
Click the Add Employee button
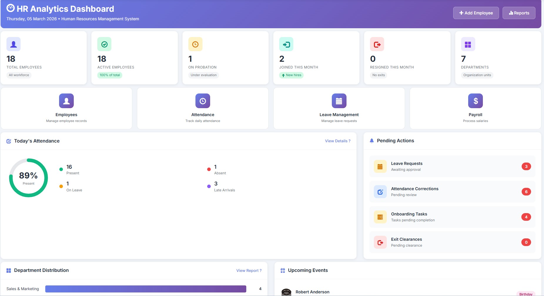[476, 13]
